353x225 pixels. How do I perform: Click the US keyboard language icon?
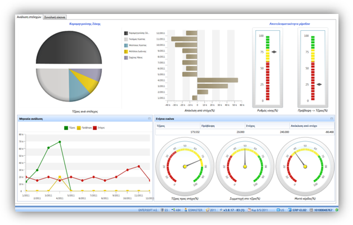tap(278, 210)
